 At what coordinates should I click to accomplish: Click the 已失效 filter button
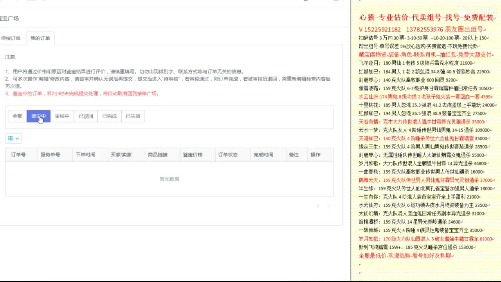pyautogui.click(x=132, y=116)
